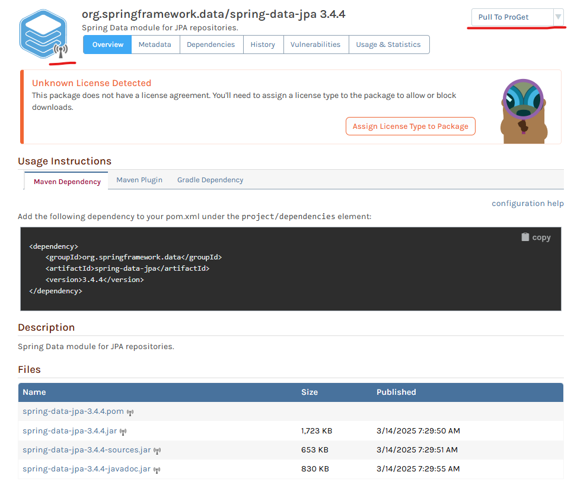The image size is (574, 491).
Task: Click the copy clipboard icon in code block
Action: coord(525,237)
